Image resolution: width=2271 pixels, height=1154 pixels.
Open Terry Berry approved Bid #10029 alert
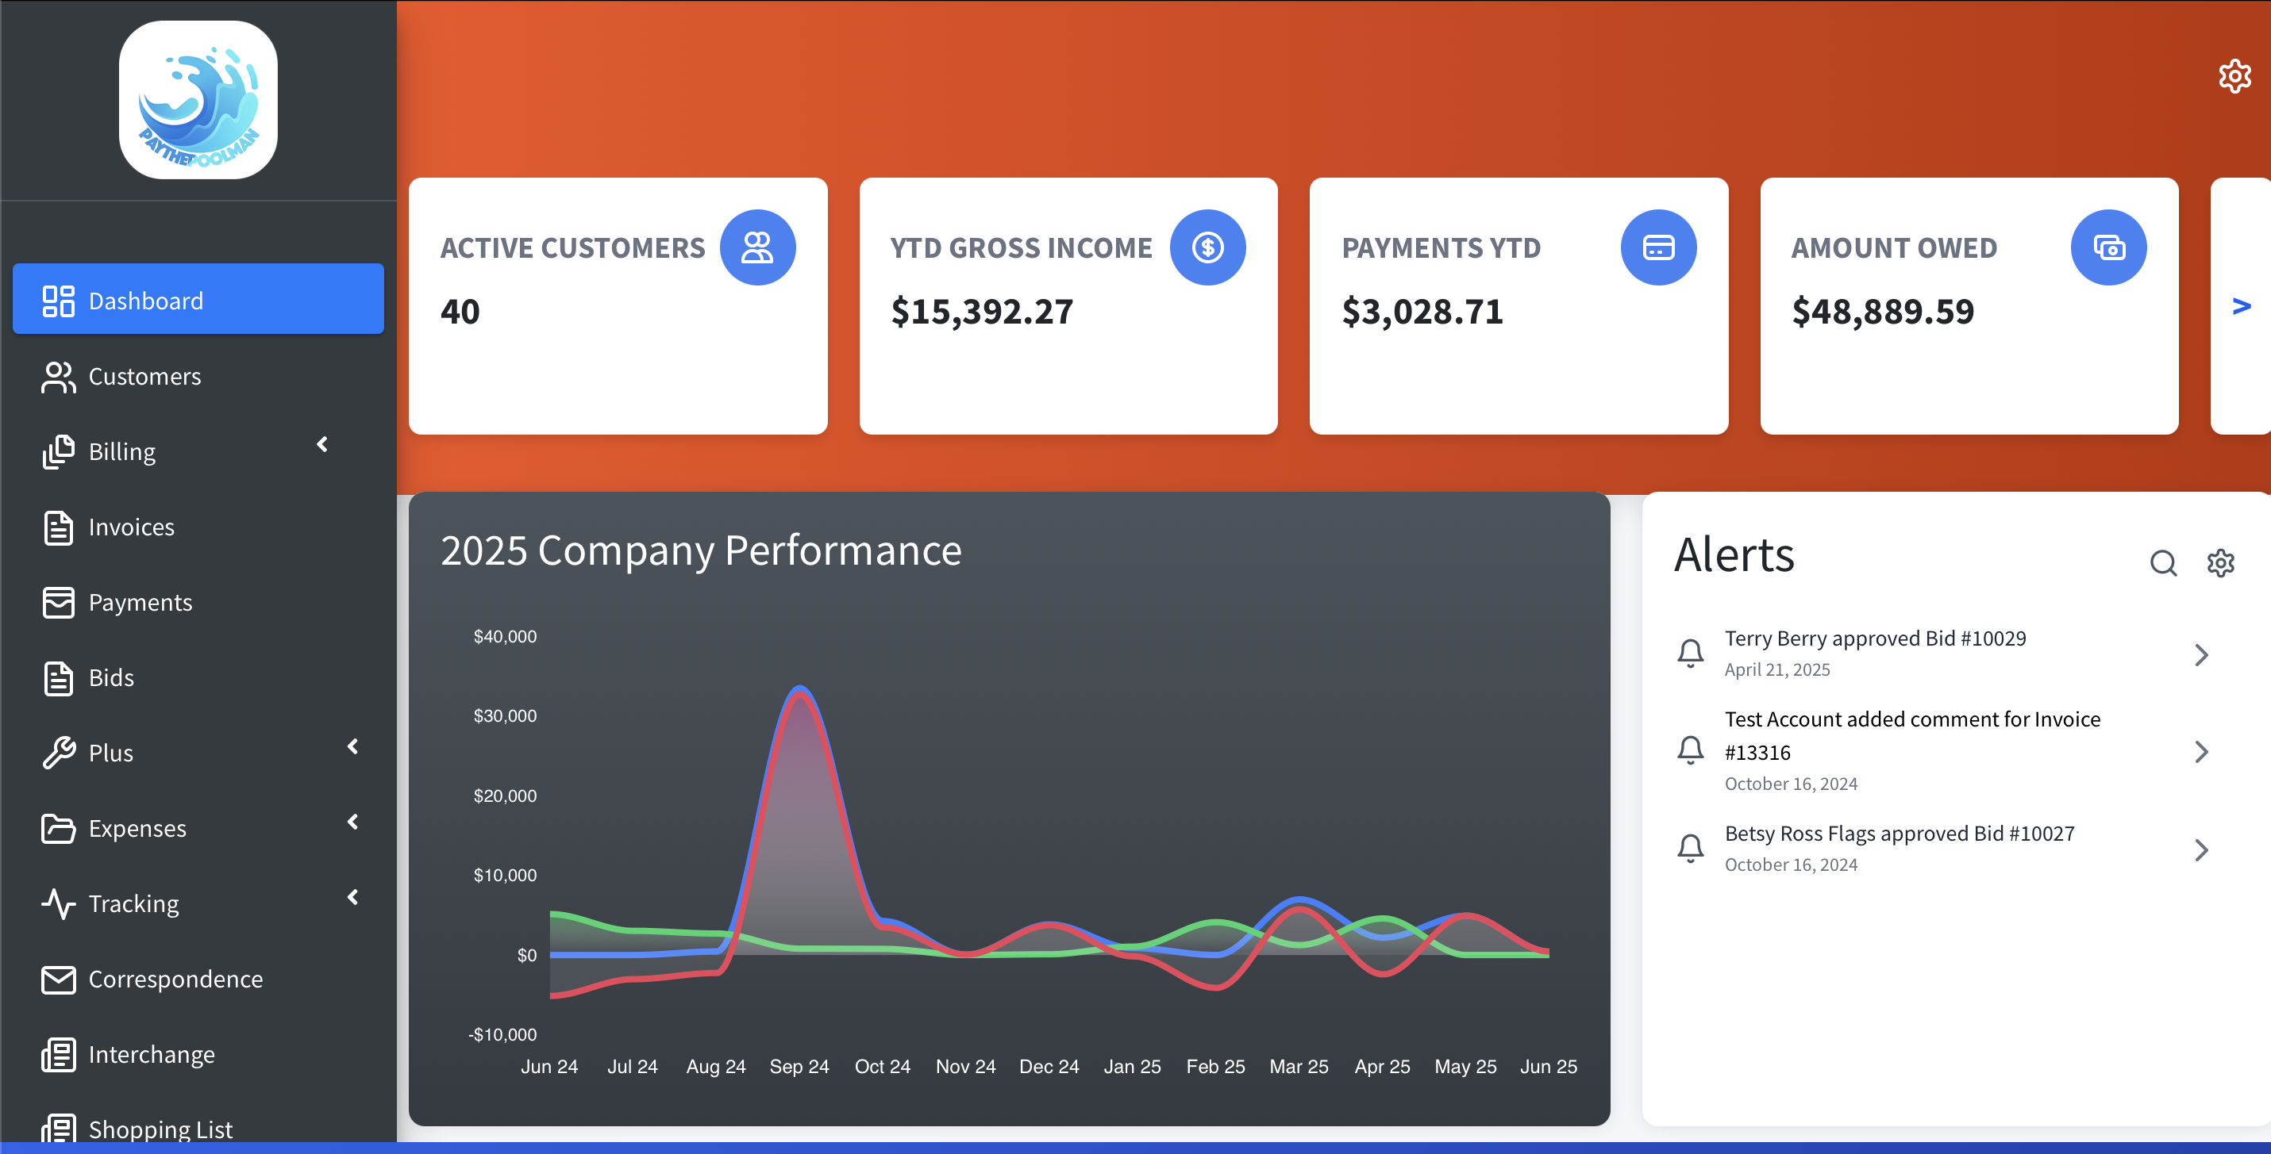tap(1874, 638)
